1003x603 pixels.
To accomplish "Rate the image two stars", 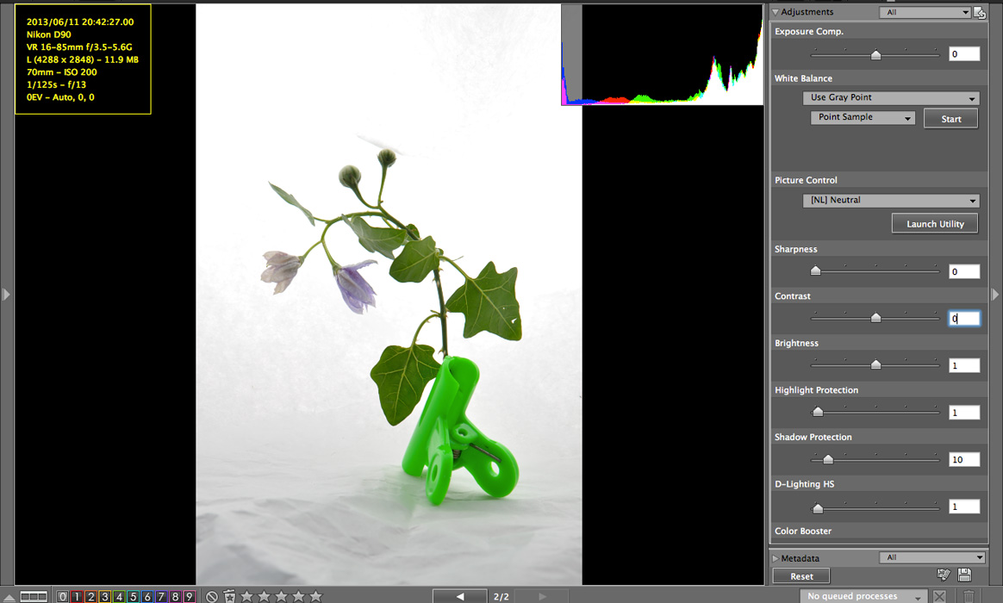I will 265,596.
